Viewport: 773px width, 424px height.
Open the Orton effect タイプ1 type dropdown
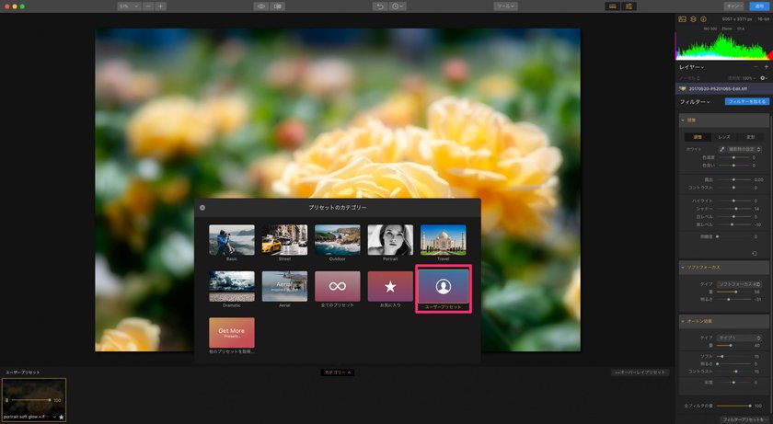pos(739,338)
